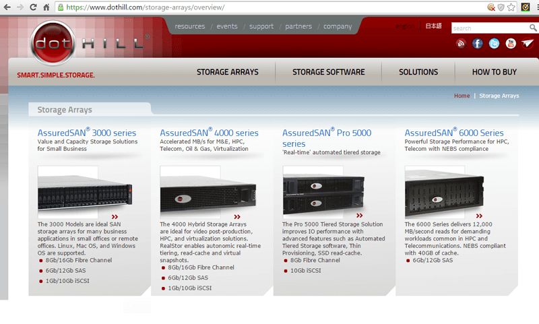
Task: Click the 4000 series storage array photo
Action: (208, 193)
